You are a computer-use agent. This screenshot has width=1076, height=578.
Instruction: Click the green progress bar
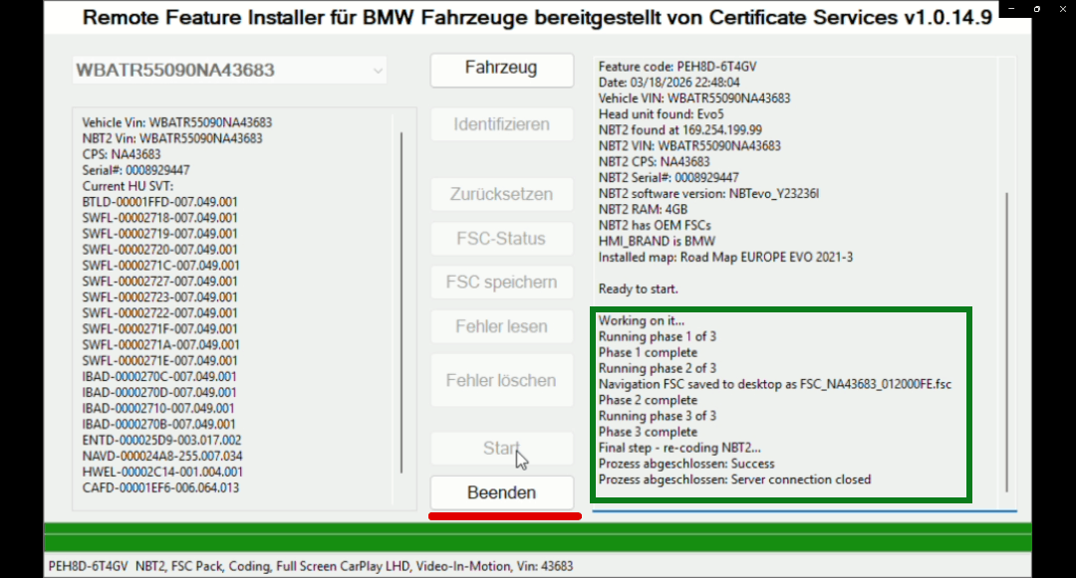click(538, 536)
